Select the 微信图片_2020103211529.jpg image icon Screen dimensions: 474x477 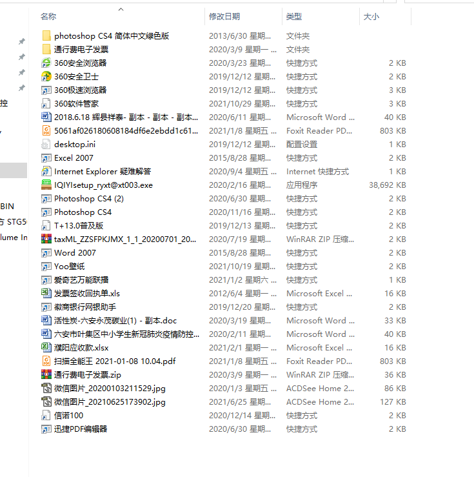46,389
